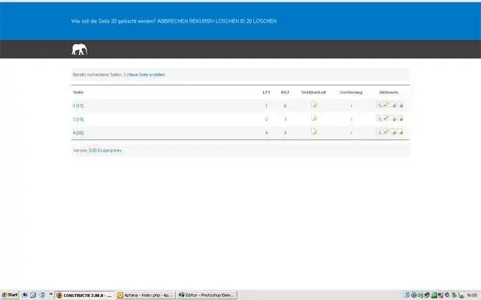Switch to CONSTRUCTR 3.00.0 taskbar window

[x=85, y=295]
